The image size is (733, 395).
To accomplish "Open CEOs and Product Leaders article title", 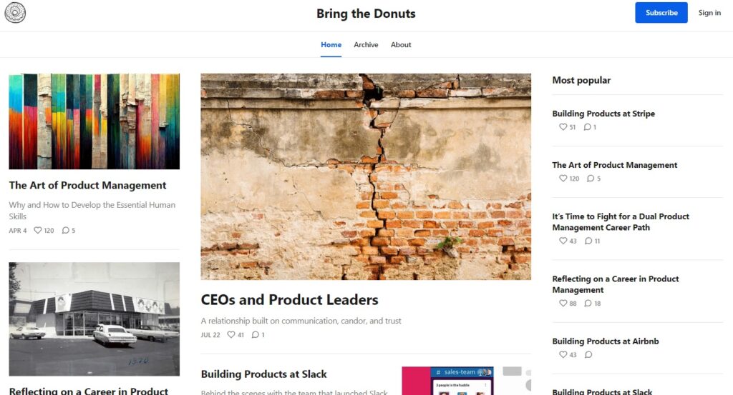I will pos(289,300).
